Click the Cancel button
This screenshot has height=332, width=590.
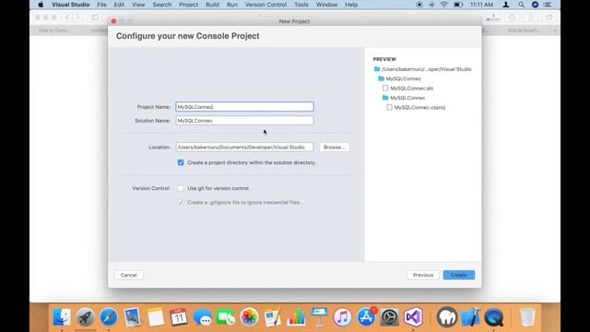pos(129,275)
